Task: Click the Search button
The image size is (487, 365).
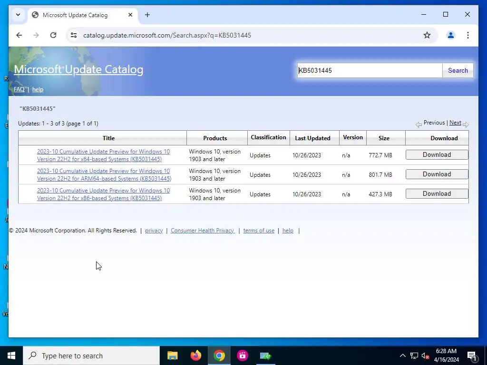Action: pyautogui.click(x=458, y=70)
